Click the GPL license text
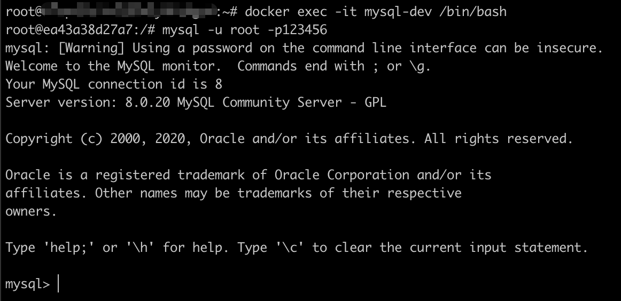 pyautogui.click(x=375, y=102)
